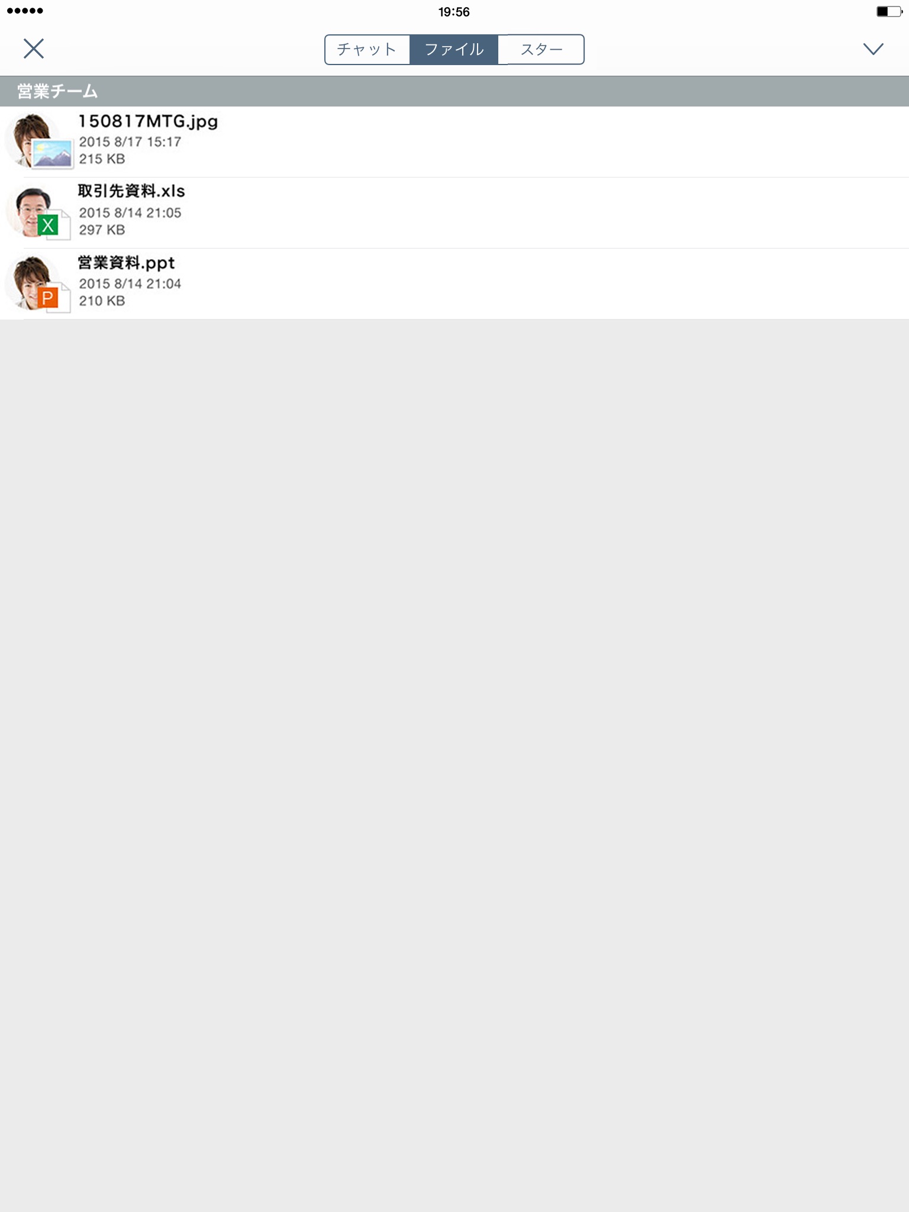Switch to the チャット tab

(x=367, y=49)
